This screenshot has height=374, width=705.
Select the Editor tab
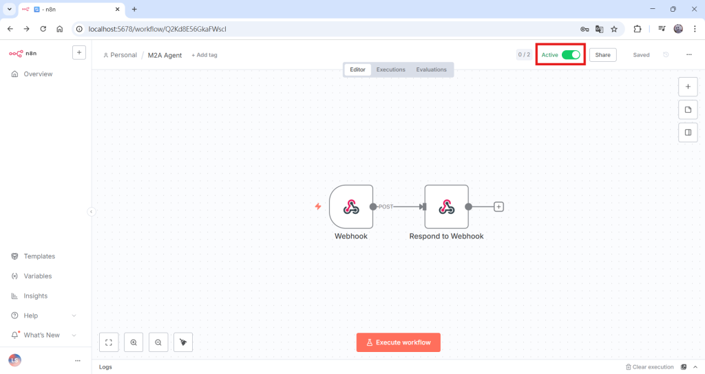coord(357,69)
